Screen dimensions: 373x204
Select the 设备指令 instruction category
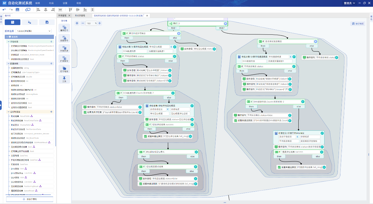(x=64, y=38)
